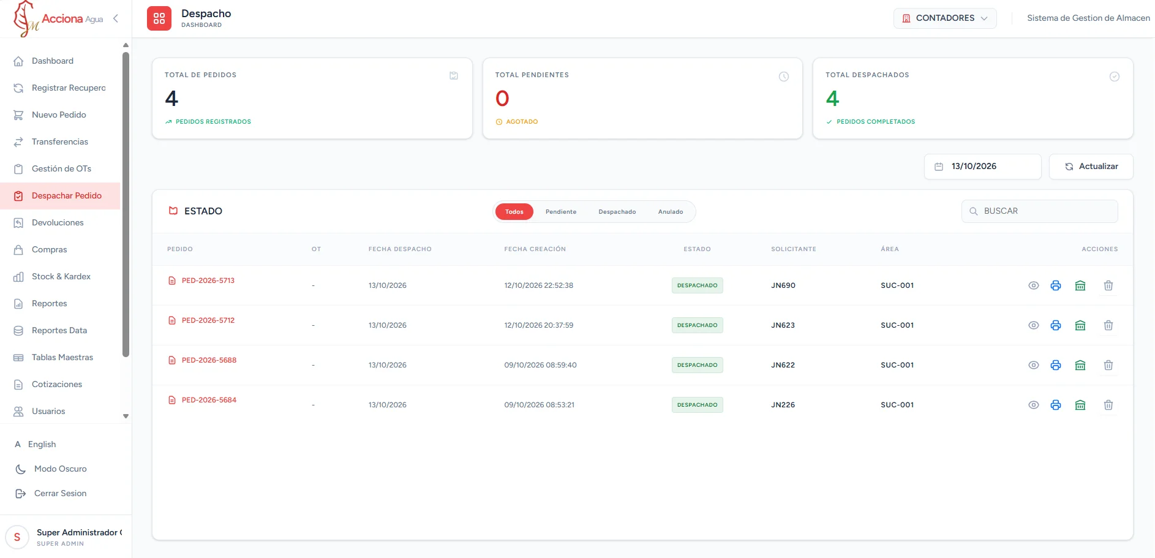The height and width of the screenshot is (558, 1155).
Task: Open order link PED-2026-5688
Action: coord(209,360)
